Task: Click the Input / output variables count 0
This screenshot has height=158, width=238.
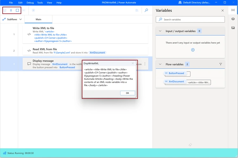Action: [x=199, y=31]
